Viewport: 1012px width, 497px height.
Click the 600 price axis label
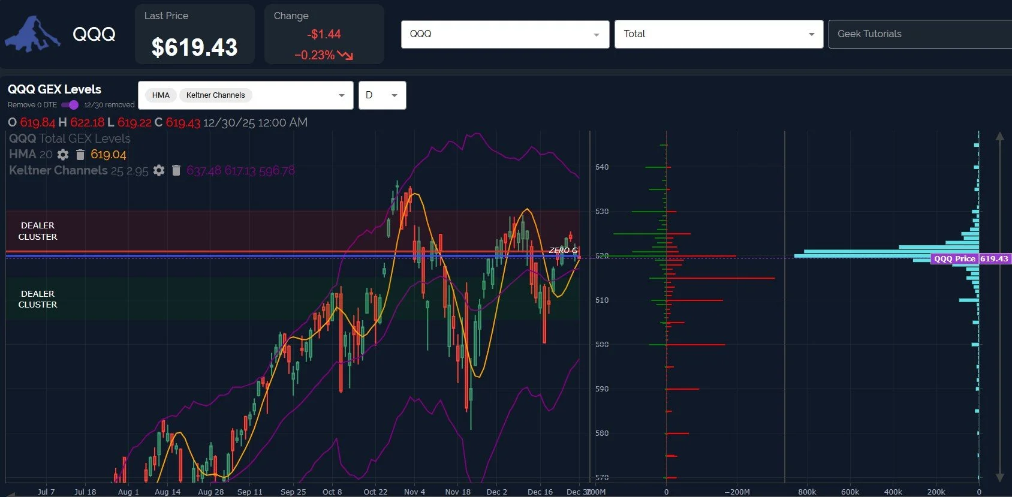click(602, 344)
